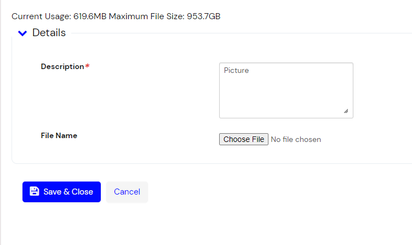The image size is (412, 245).
Task: Click the empty area below File Name
Action: coord(59,152)
